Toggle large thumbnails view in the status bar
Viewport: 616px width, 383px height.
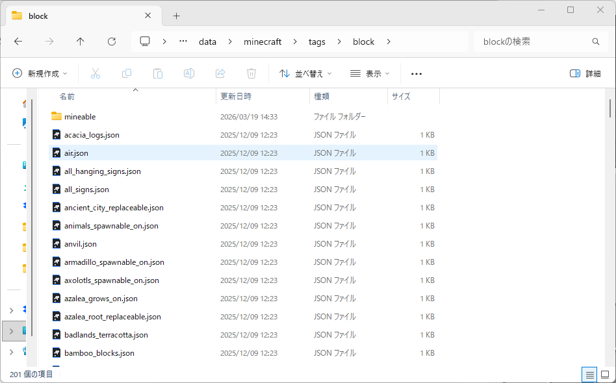(604, 375)
